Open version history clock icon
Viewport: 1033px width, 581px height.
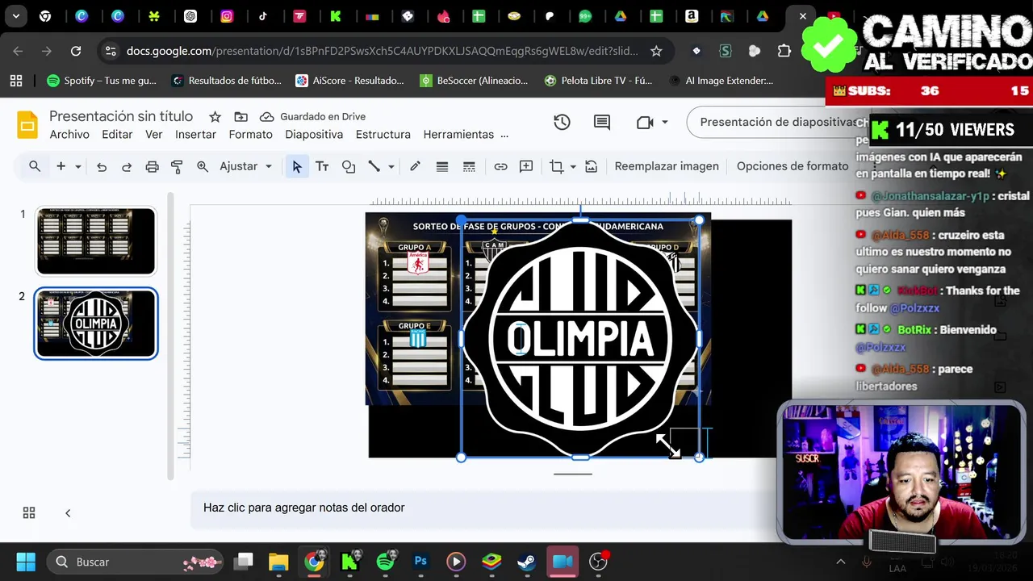[x=562, y=122]
